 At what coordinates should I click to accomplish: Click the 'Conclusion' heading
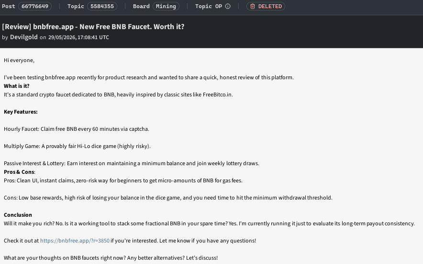point(18,215)
